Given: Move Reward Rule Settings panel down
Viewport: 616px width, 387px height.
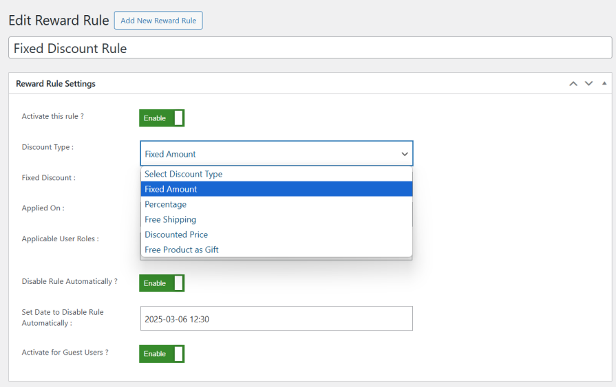Looking at the screenshot, I should click(x=588, y=84).
